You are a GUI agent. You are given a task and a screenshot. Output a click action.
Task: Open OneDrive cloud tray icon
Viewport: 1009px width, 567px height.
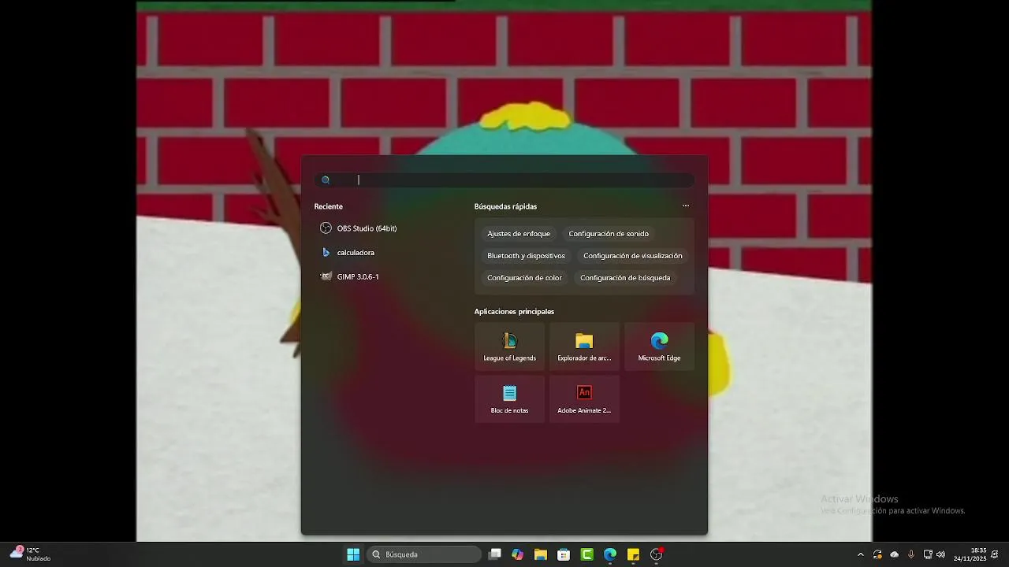[894, 554]
